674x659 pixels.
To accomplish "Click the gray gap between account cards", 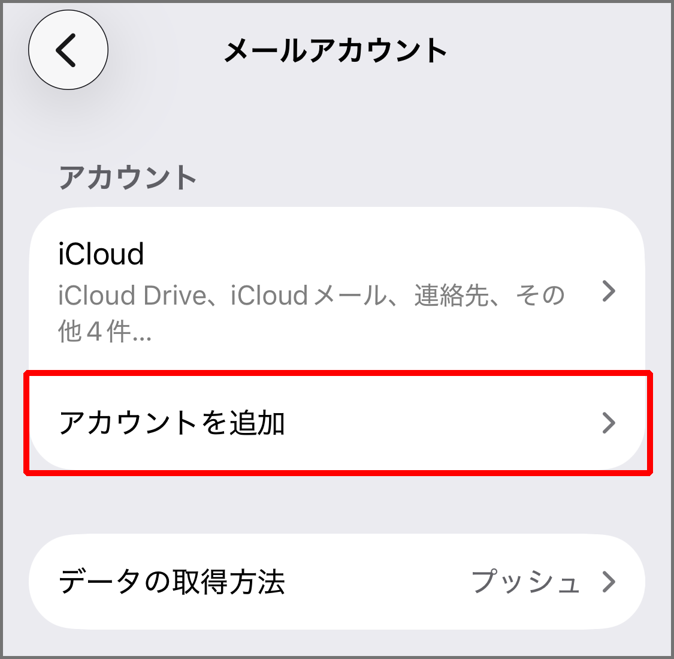I will [336, 504].
